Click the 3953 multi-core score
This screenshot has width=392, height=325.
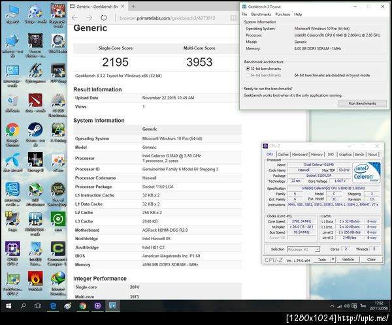click(x=199, y=62)
